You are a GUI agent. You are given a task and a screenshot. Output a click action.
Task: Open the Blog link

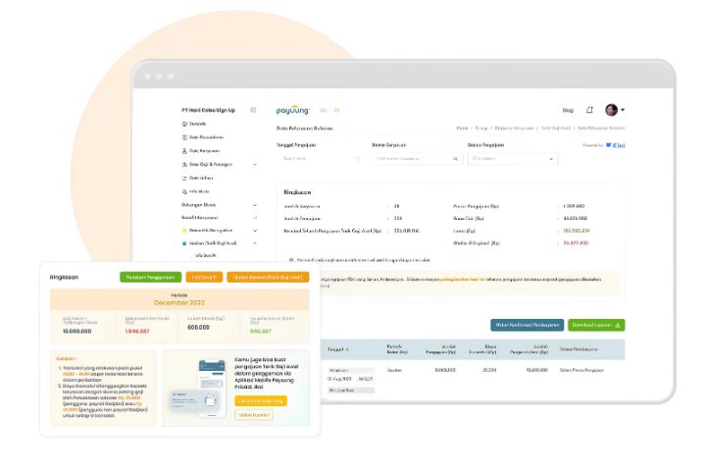tap(568, 110)
